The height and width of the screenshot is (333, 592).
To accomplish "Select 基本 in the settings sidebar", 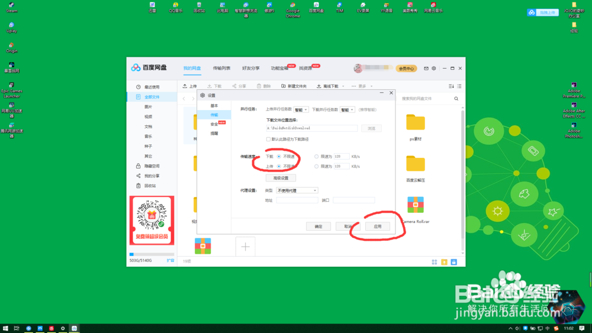I will tap(214, 106).
